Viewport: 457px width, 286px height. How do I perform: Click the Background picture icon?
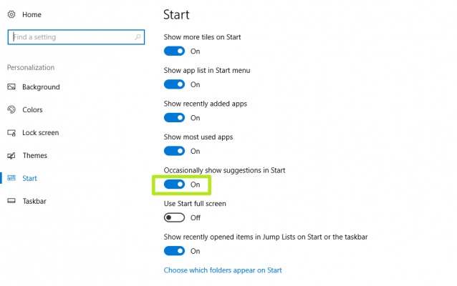(11, 87)
